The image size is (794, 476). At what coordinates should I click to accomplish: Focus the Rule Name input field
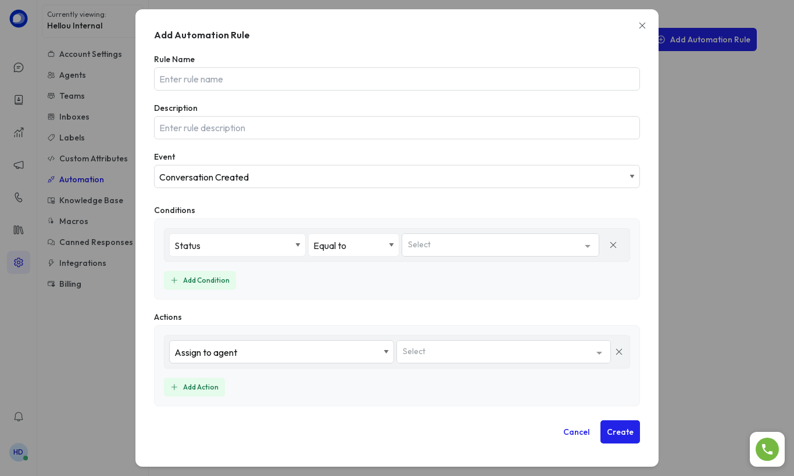(x=397, y=79)
